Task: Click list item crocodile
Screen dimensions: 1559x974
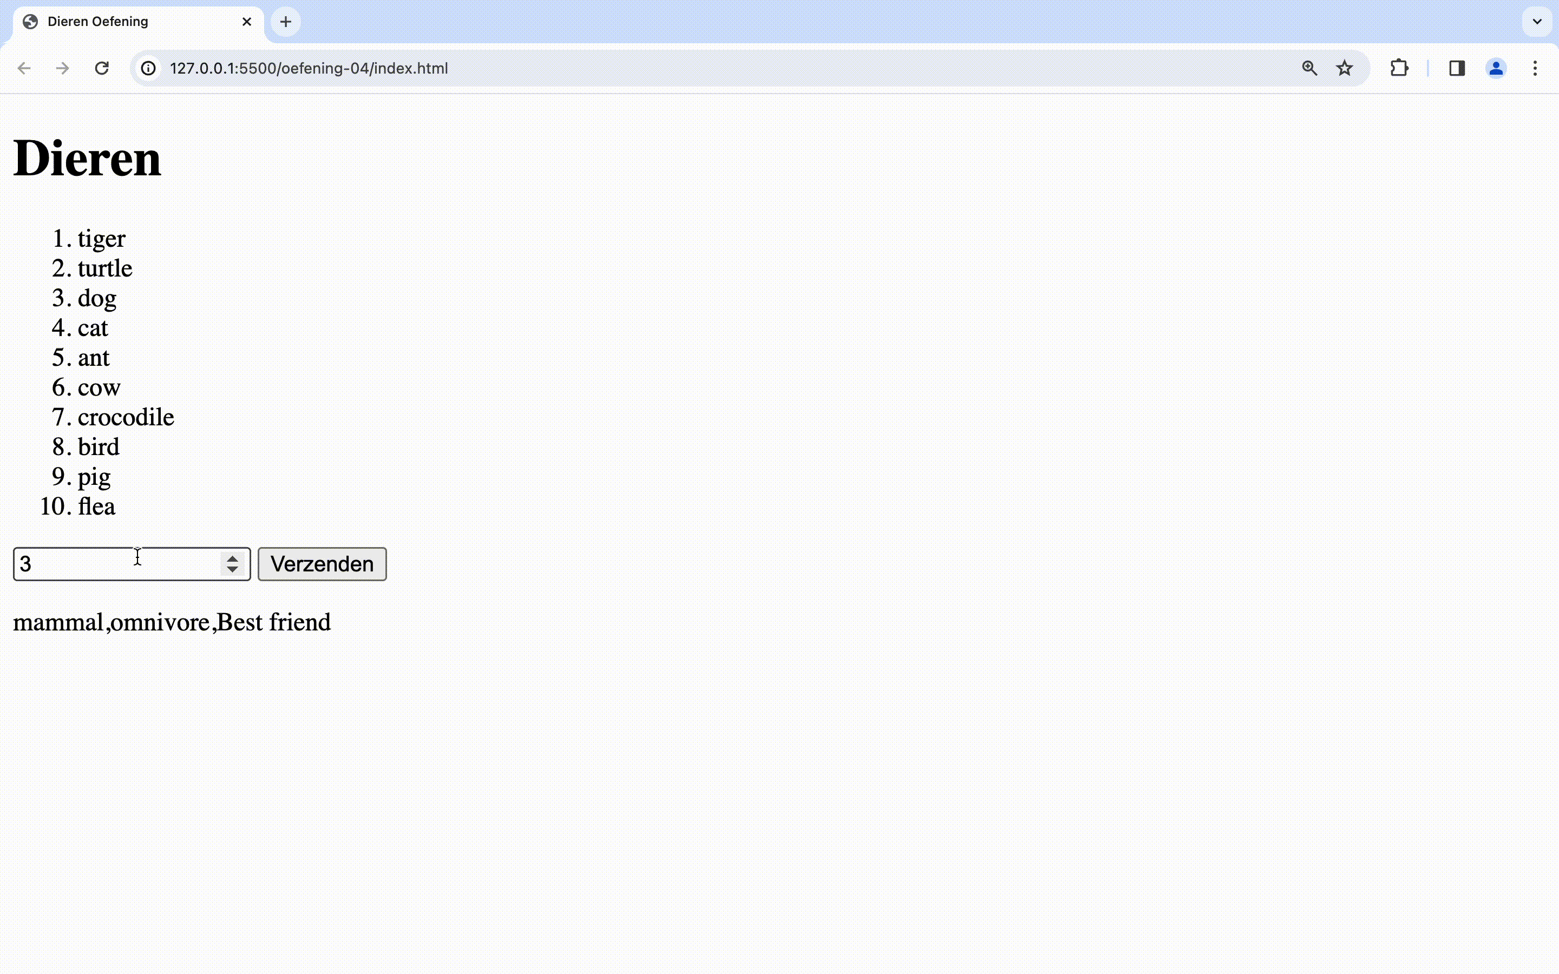Action: (126, 417)
